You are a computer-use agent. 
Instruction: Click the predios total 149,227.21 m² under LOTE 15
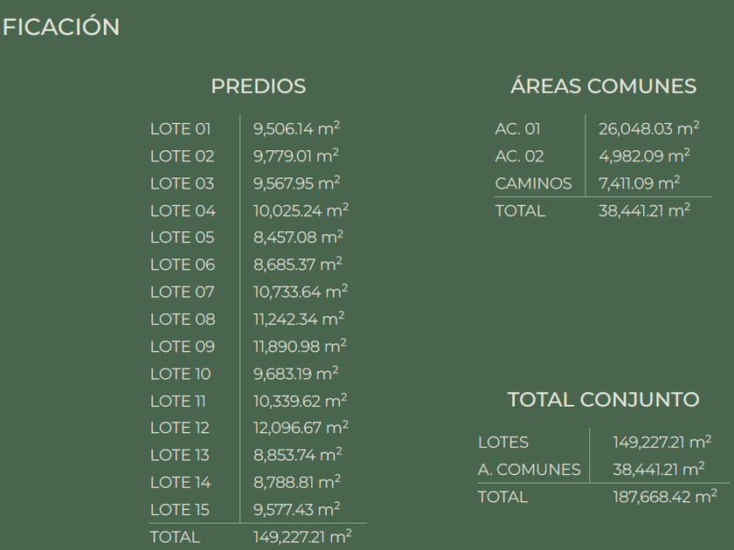click(302, 536)
